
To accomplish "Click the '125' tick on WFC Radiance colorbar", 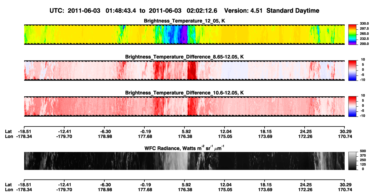I will click(x=363, y=165).
